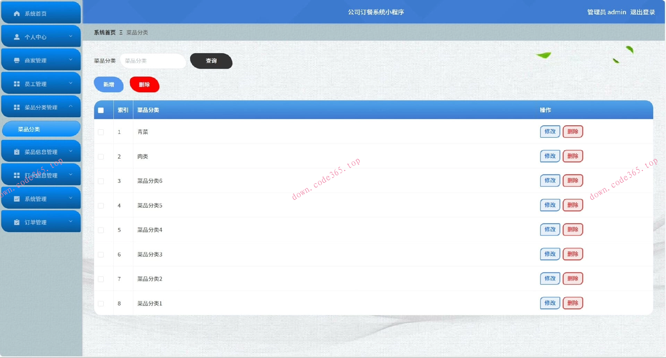Click the black 查询 search button
Viewport: 666px width, 358px height.
click(211, 61)
